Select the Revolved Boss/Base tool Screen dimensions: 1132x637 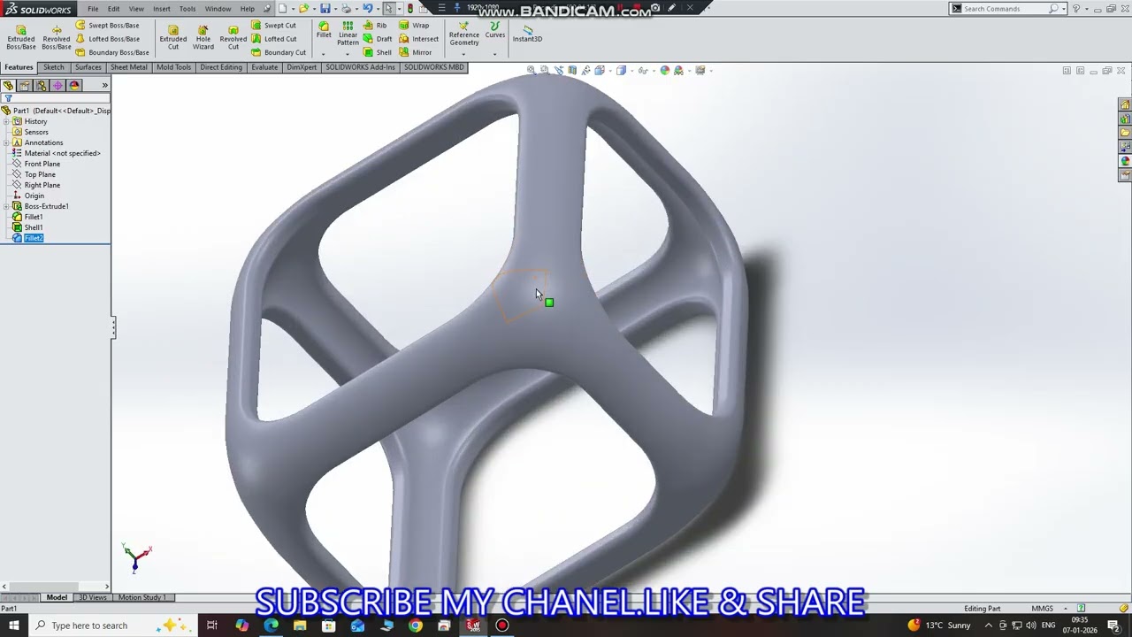click(56, 36)
